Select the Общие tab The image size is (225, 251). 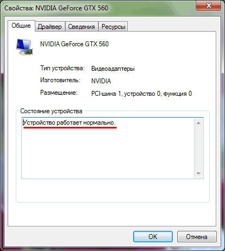[21, 26]
